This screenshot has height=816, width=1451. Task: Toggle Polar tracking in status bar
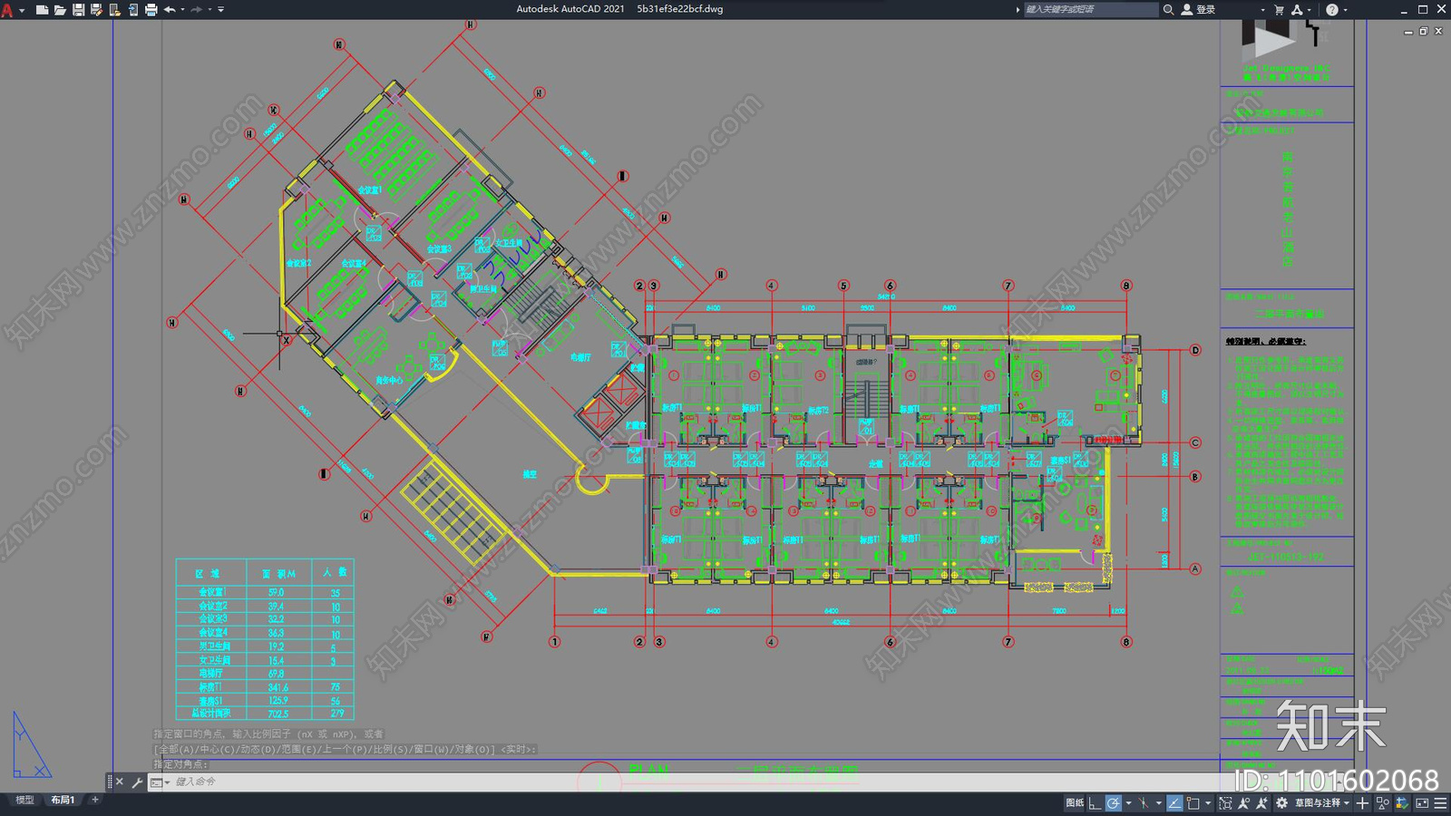[1113, 802]
